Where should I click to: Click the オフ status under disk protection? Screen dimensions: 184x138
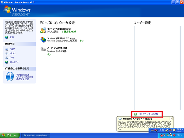click(49, 54)
